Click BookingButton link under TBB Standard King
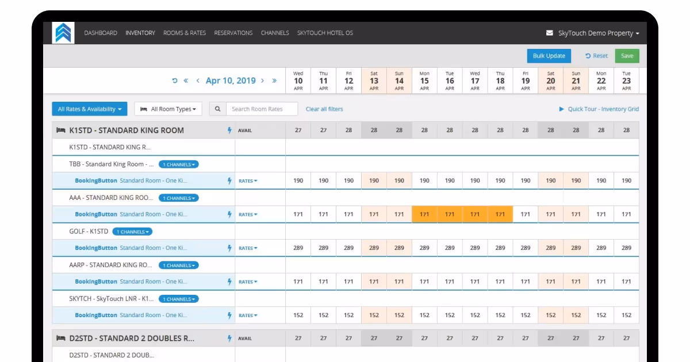The image size is (690, 362). 96,181
